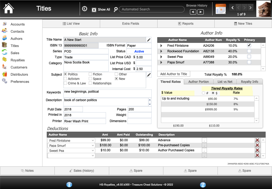Click the magnifier search icon
Image resolution: width=272 pixels, height=189 pixels.
click(x=116, y=9)
